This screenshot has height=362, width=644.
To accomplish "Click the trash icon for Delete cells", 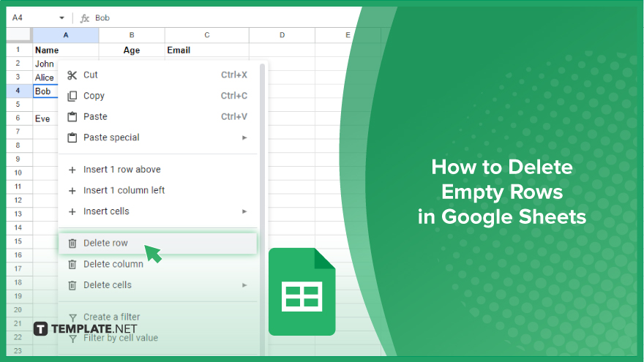I will [72, 285].
